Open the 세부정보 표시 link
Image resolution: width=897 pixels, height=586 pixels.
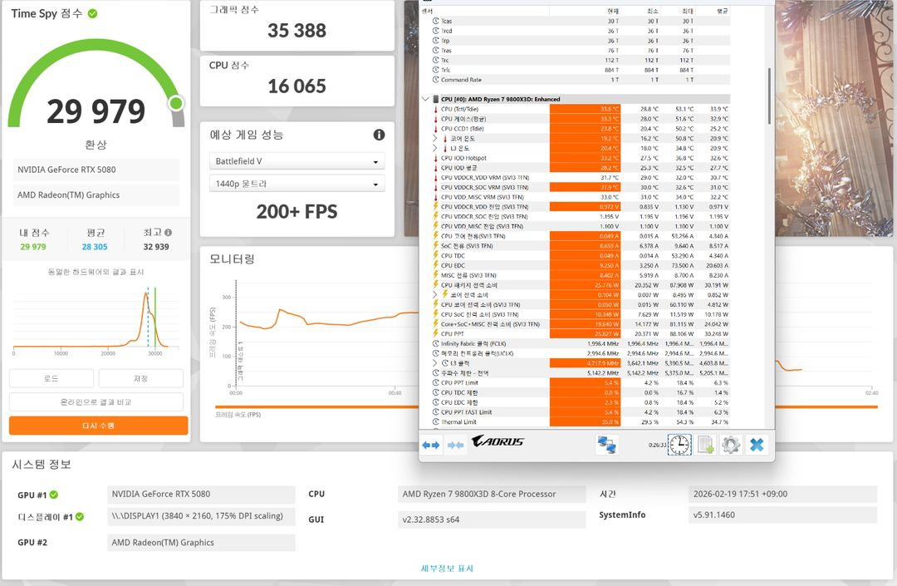tap(447, 569)
